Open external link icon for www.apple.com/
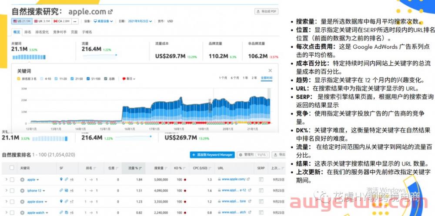This screenshot has width=435, height=216. click(248, 179)
